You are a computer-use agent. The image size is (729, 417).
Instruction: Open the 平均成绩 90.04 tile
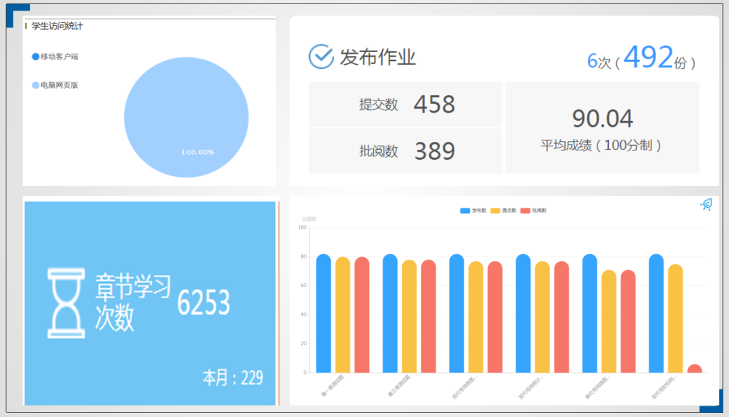click(602, 128)
